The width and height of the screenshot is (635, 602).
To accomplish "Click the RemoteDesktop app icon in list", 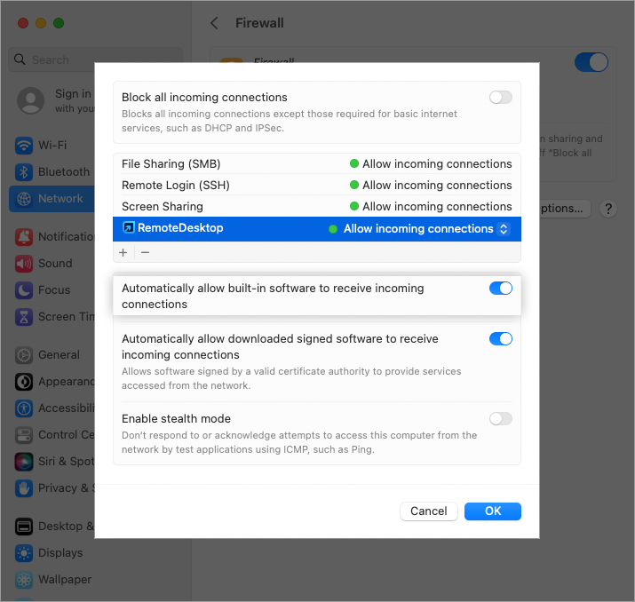I will pyautogui.click(x=128, y=228).
